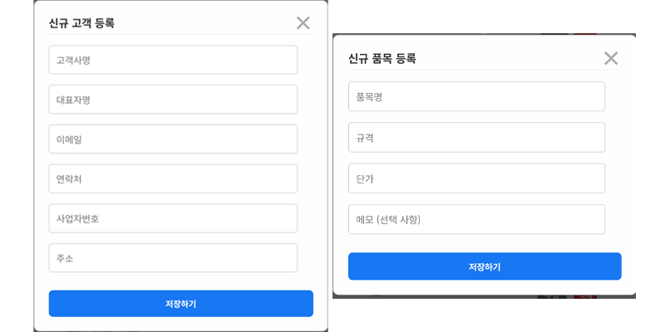Viewport: 665px width, 332px height.
Task: Focus the 규격 text field
Action: 476,137
